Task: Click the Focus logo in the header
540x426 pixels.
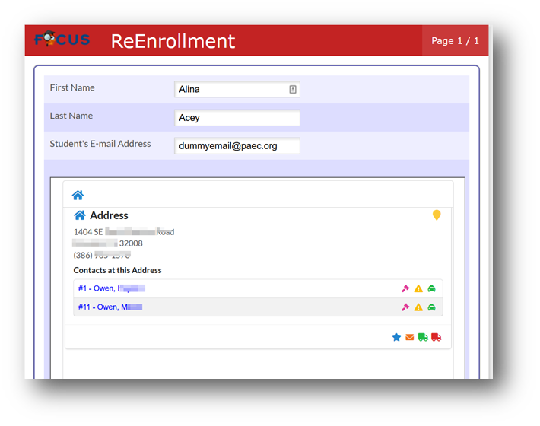Action: [x=62, y=39]
